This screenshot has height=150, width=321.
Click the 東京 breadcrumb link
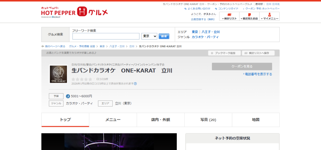coord(102,46)
